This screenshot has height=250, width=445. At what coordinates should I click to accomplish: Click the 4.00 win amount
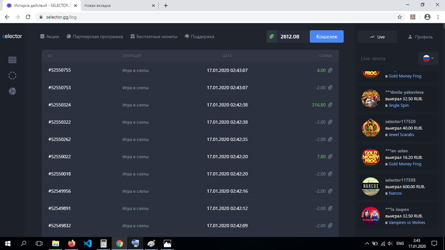pyautogui.click(x=321, y=70)
